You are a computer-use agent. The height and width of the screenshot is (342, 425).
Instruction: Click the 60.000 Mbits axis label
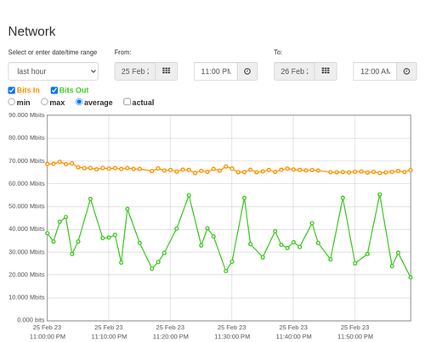click(x=26, y=183)
